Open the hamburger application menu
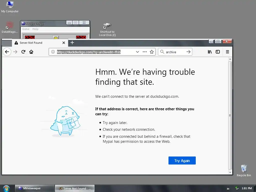Image resolution: width=256 pixels, height=192 pixels. 227,52
